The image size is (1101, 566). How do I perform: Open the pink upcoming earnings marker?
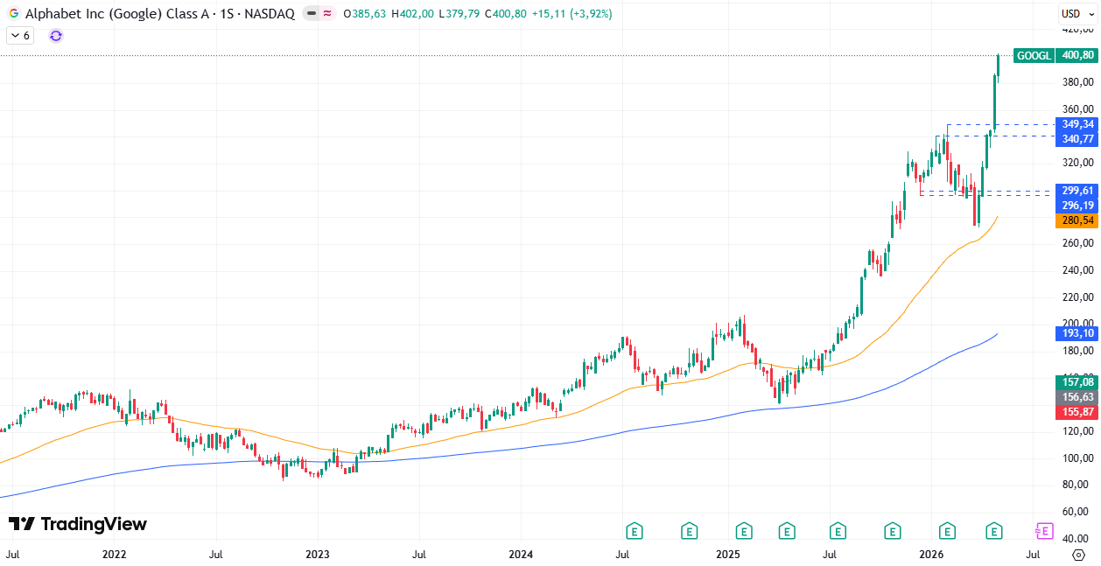coord(1043,530)
